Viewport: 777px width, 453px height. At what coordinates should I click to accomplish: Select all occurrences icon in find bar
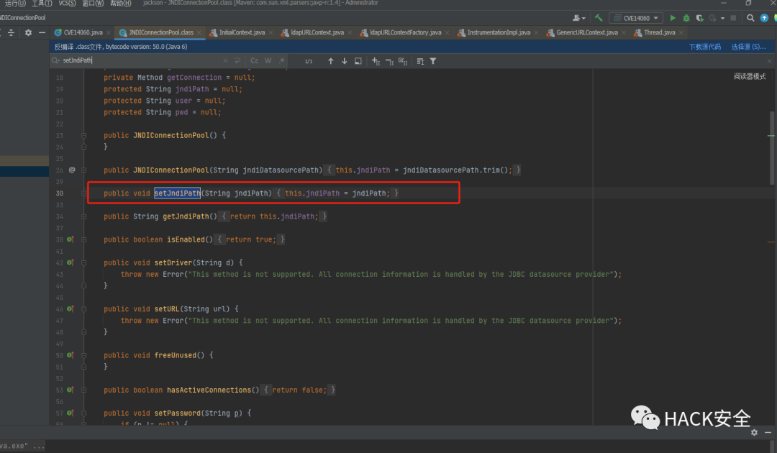[403, 61]
